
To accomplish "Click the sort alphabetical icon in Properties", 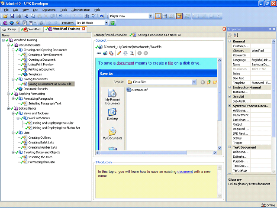I will [x=236, y=35].
